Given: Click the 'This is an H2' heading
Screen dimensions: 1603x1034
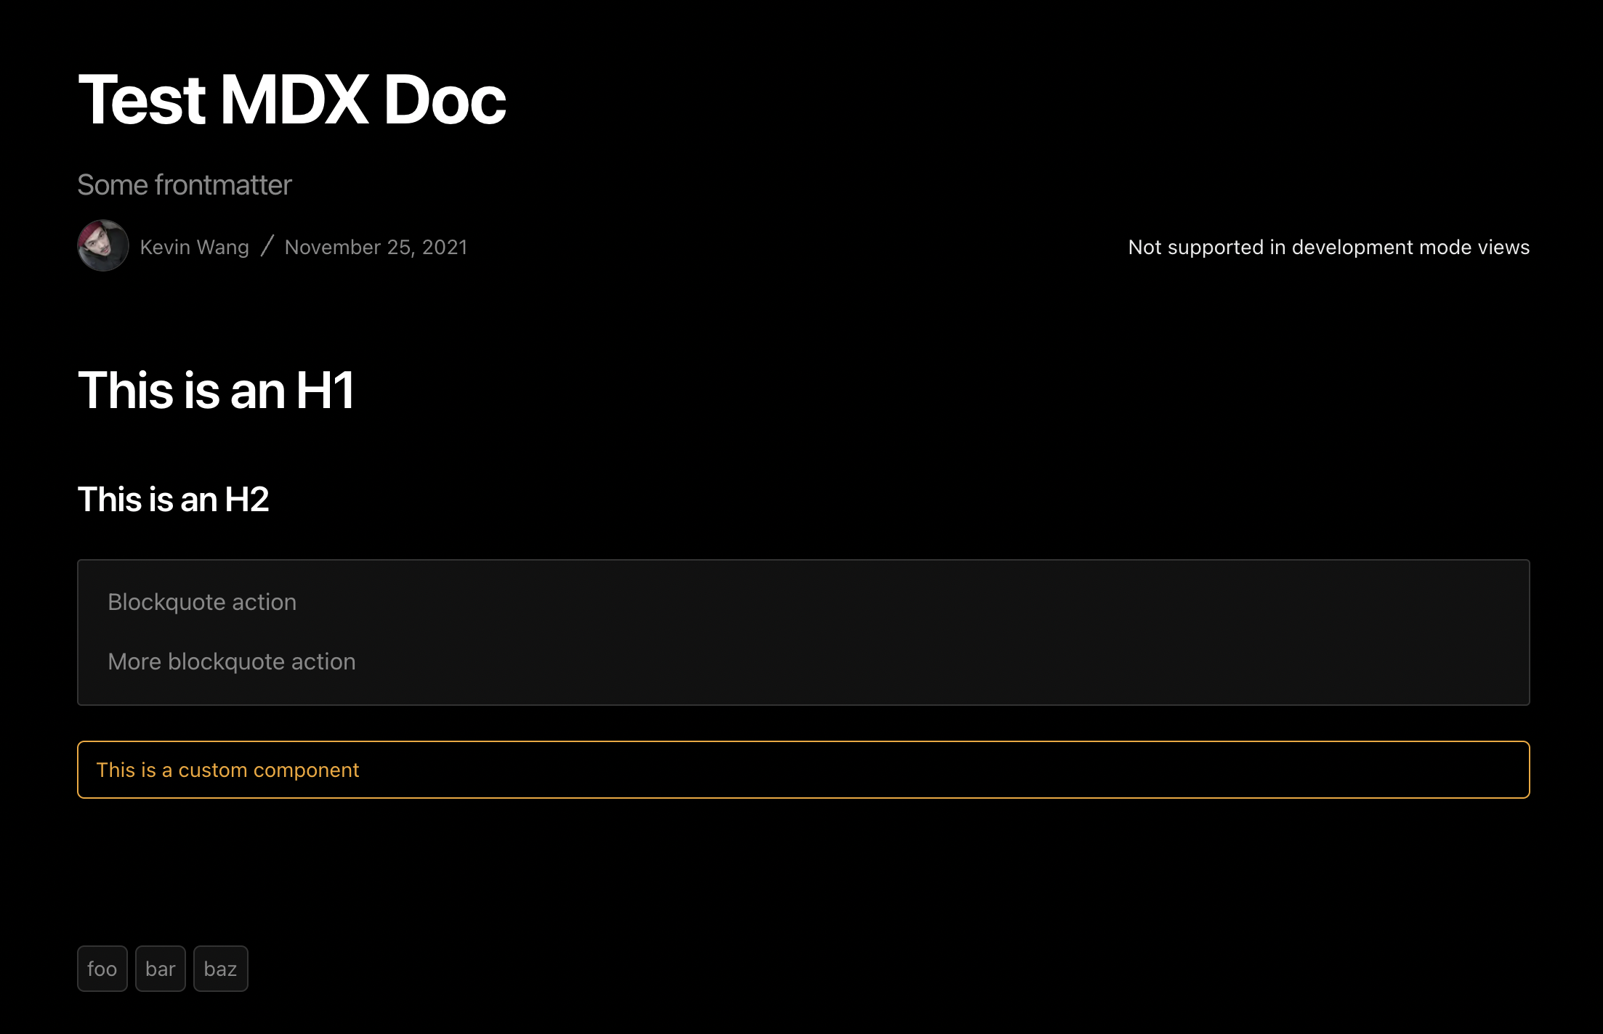Looking at the screenshot, I should [173, 500].
